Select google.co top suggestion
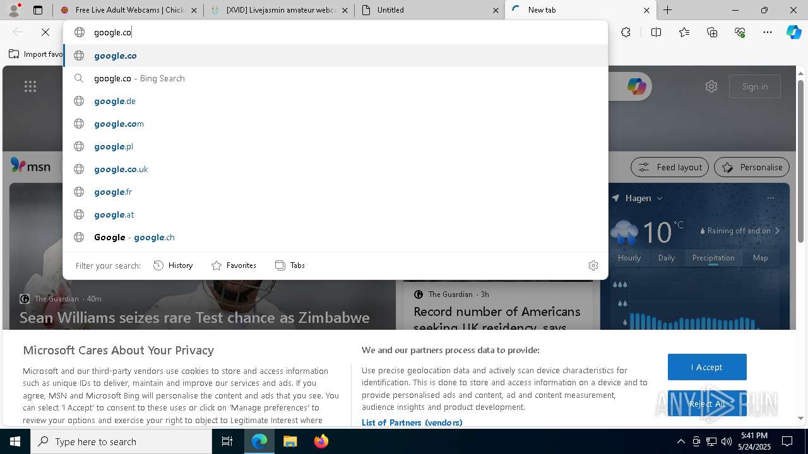The height and width of the screenshot is (454, 808). [x=336, y=55]
